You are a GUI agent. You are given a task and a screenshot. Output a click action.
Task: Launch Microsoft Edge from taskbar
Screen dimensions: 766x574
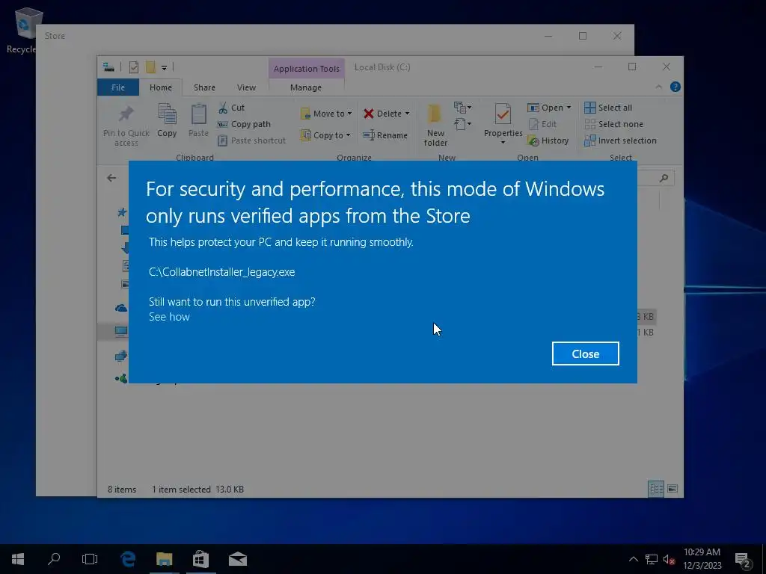click(x=128, y=559)
